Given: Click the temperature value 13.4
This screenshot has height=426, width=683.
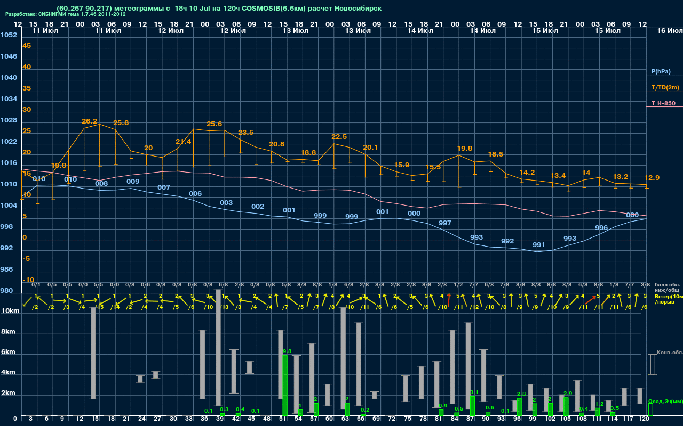Looking at the screenshot, I should (558, 175).
